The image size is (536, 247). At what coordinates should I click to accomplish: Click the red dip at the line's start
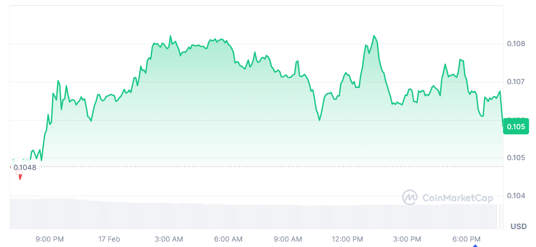(x=20, y=176)
